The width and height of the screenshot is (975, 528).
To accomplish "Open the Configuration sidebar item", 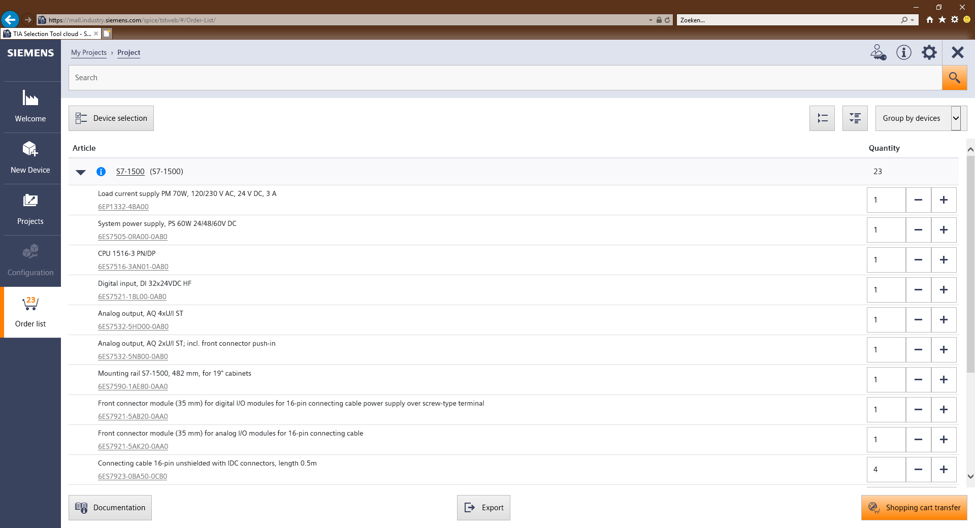I will (30, 260).
